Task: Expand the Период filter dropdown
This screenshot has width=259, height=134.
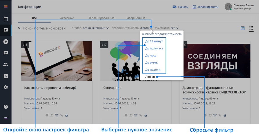Action: point(90,28)
